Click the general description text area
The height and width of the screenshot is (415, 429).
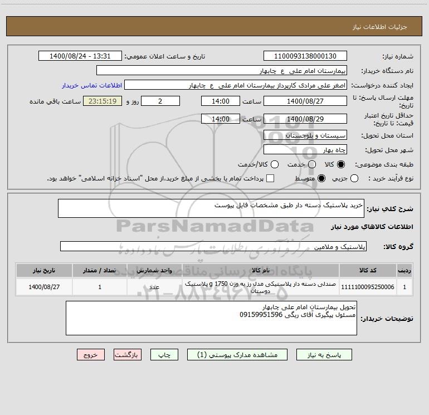pyautogui.click(x=211, y=208)
